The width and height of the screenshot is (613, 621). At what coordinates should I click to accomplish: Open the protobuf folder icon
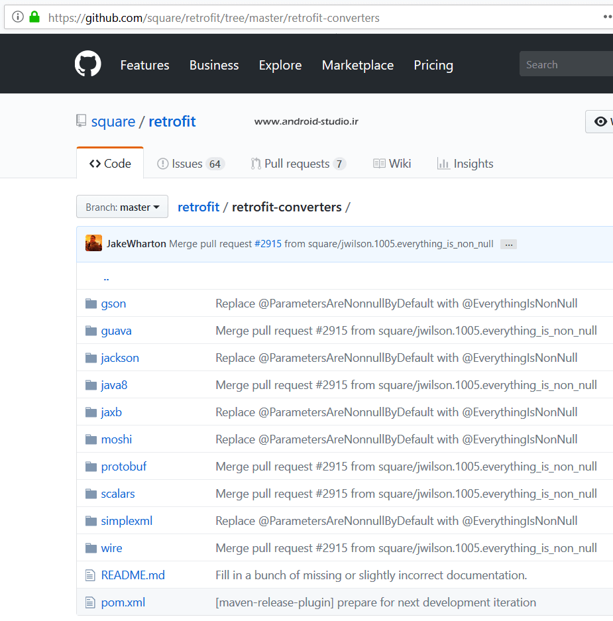tap(91, 467)
